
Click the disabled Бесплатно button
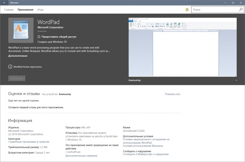(x=17, y=78)
